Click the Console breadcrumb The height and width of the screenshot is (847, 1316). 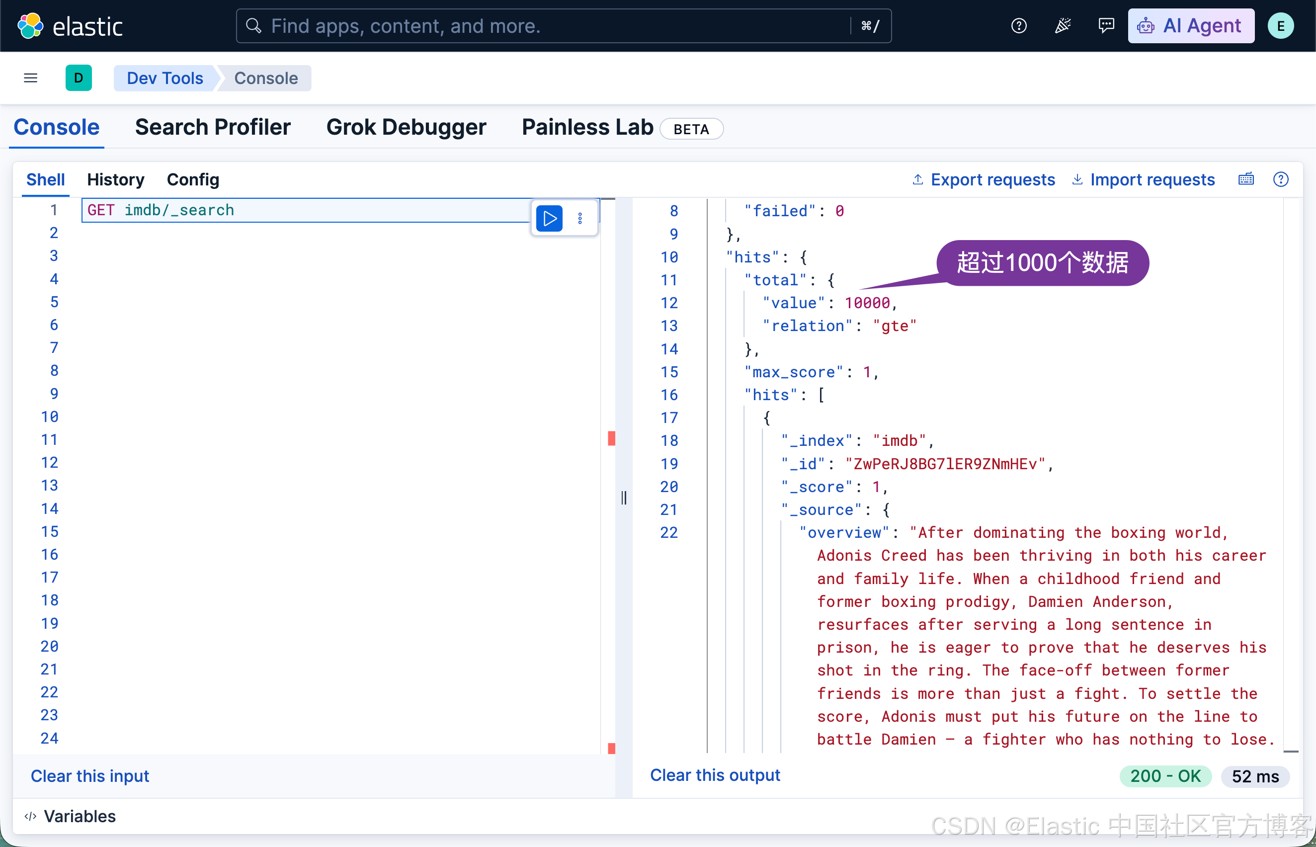pyautogui.click(x=266, y=78)
